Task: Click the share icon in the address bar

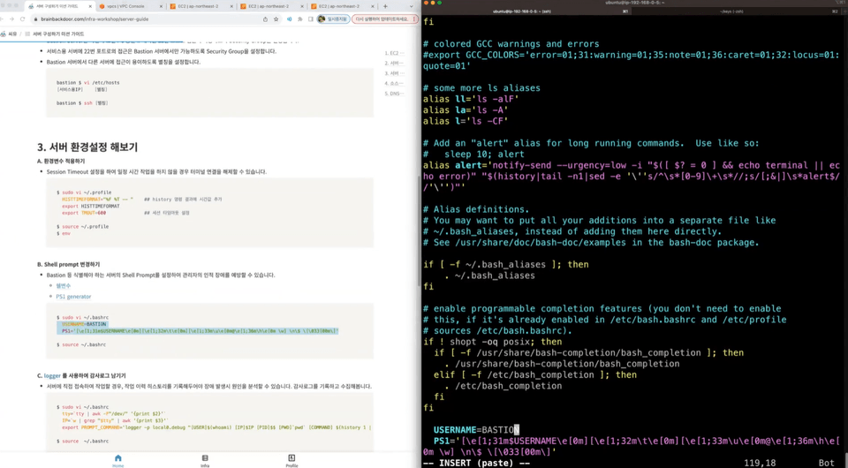Action: tap(265, 19)
